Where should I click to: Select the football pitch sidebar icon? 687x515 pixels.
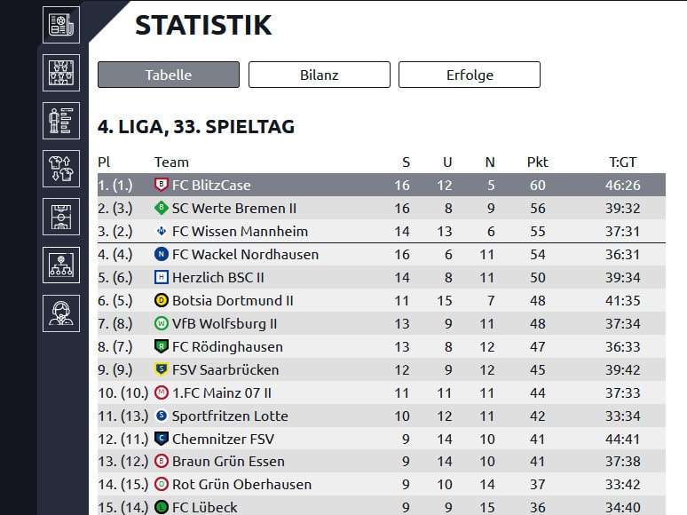61,217
